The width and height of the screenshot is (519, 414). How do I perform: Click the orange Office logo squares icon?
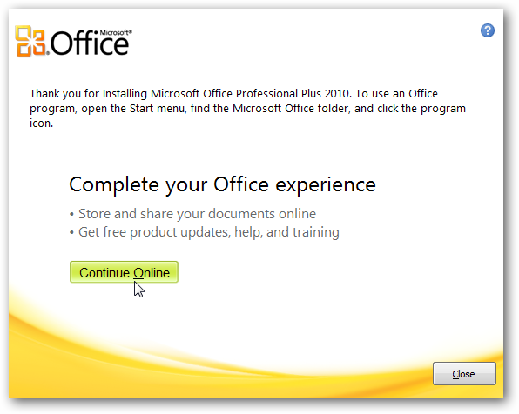30,41
